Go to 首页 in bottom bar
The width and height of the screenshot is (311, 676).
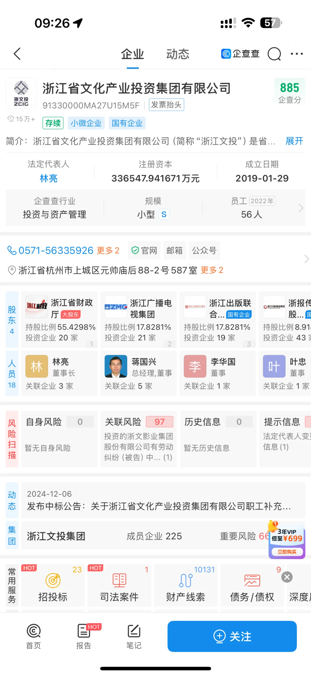pyautogui.click(x=34, y=636)
